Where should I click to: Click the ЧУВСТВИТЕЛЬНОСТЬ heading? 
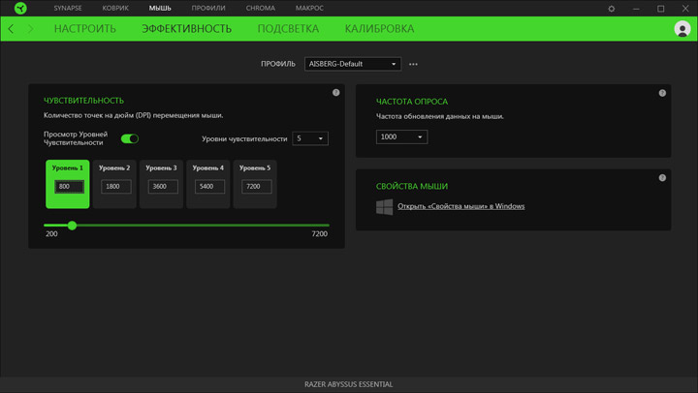[83, 101]
